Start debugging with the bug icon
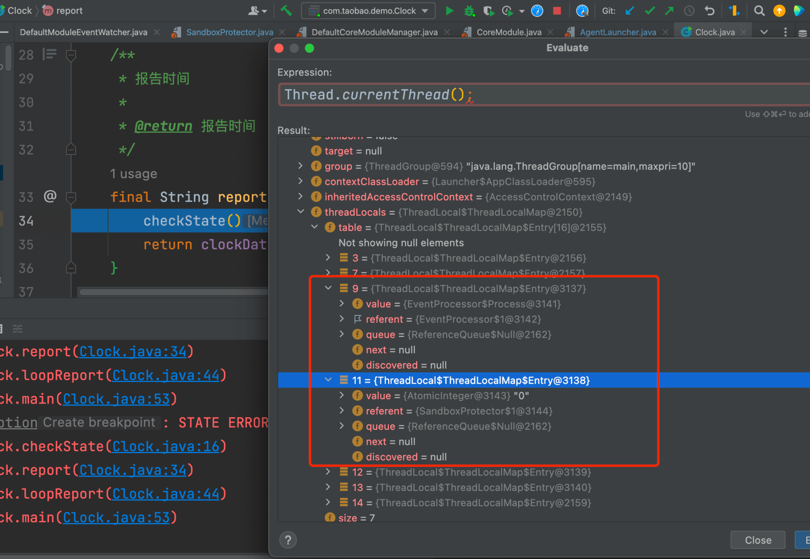 469,11
